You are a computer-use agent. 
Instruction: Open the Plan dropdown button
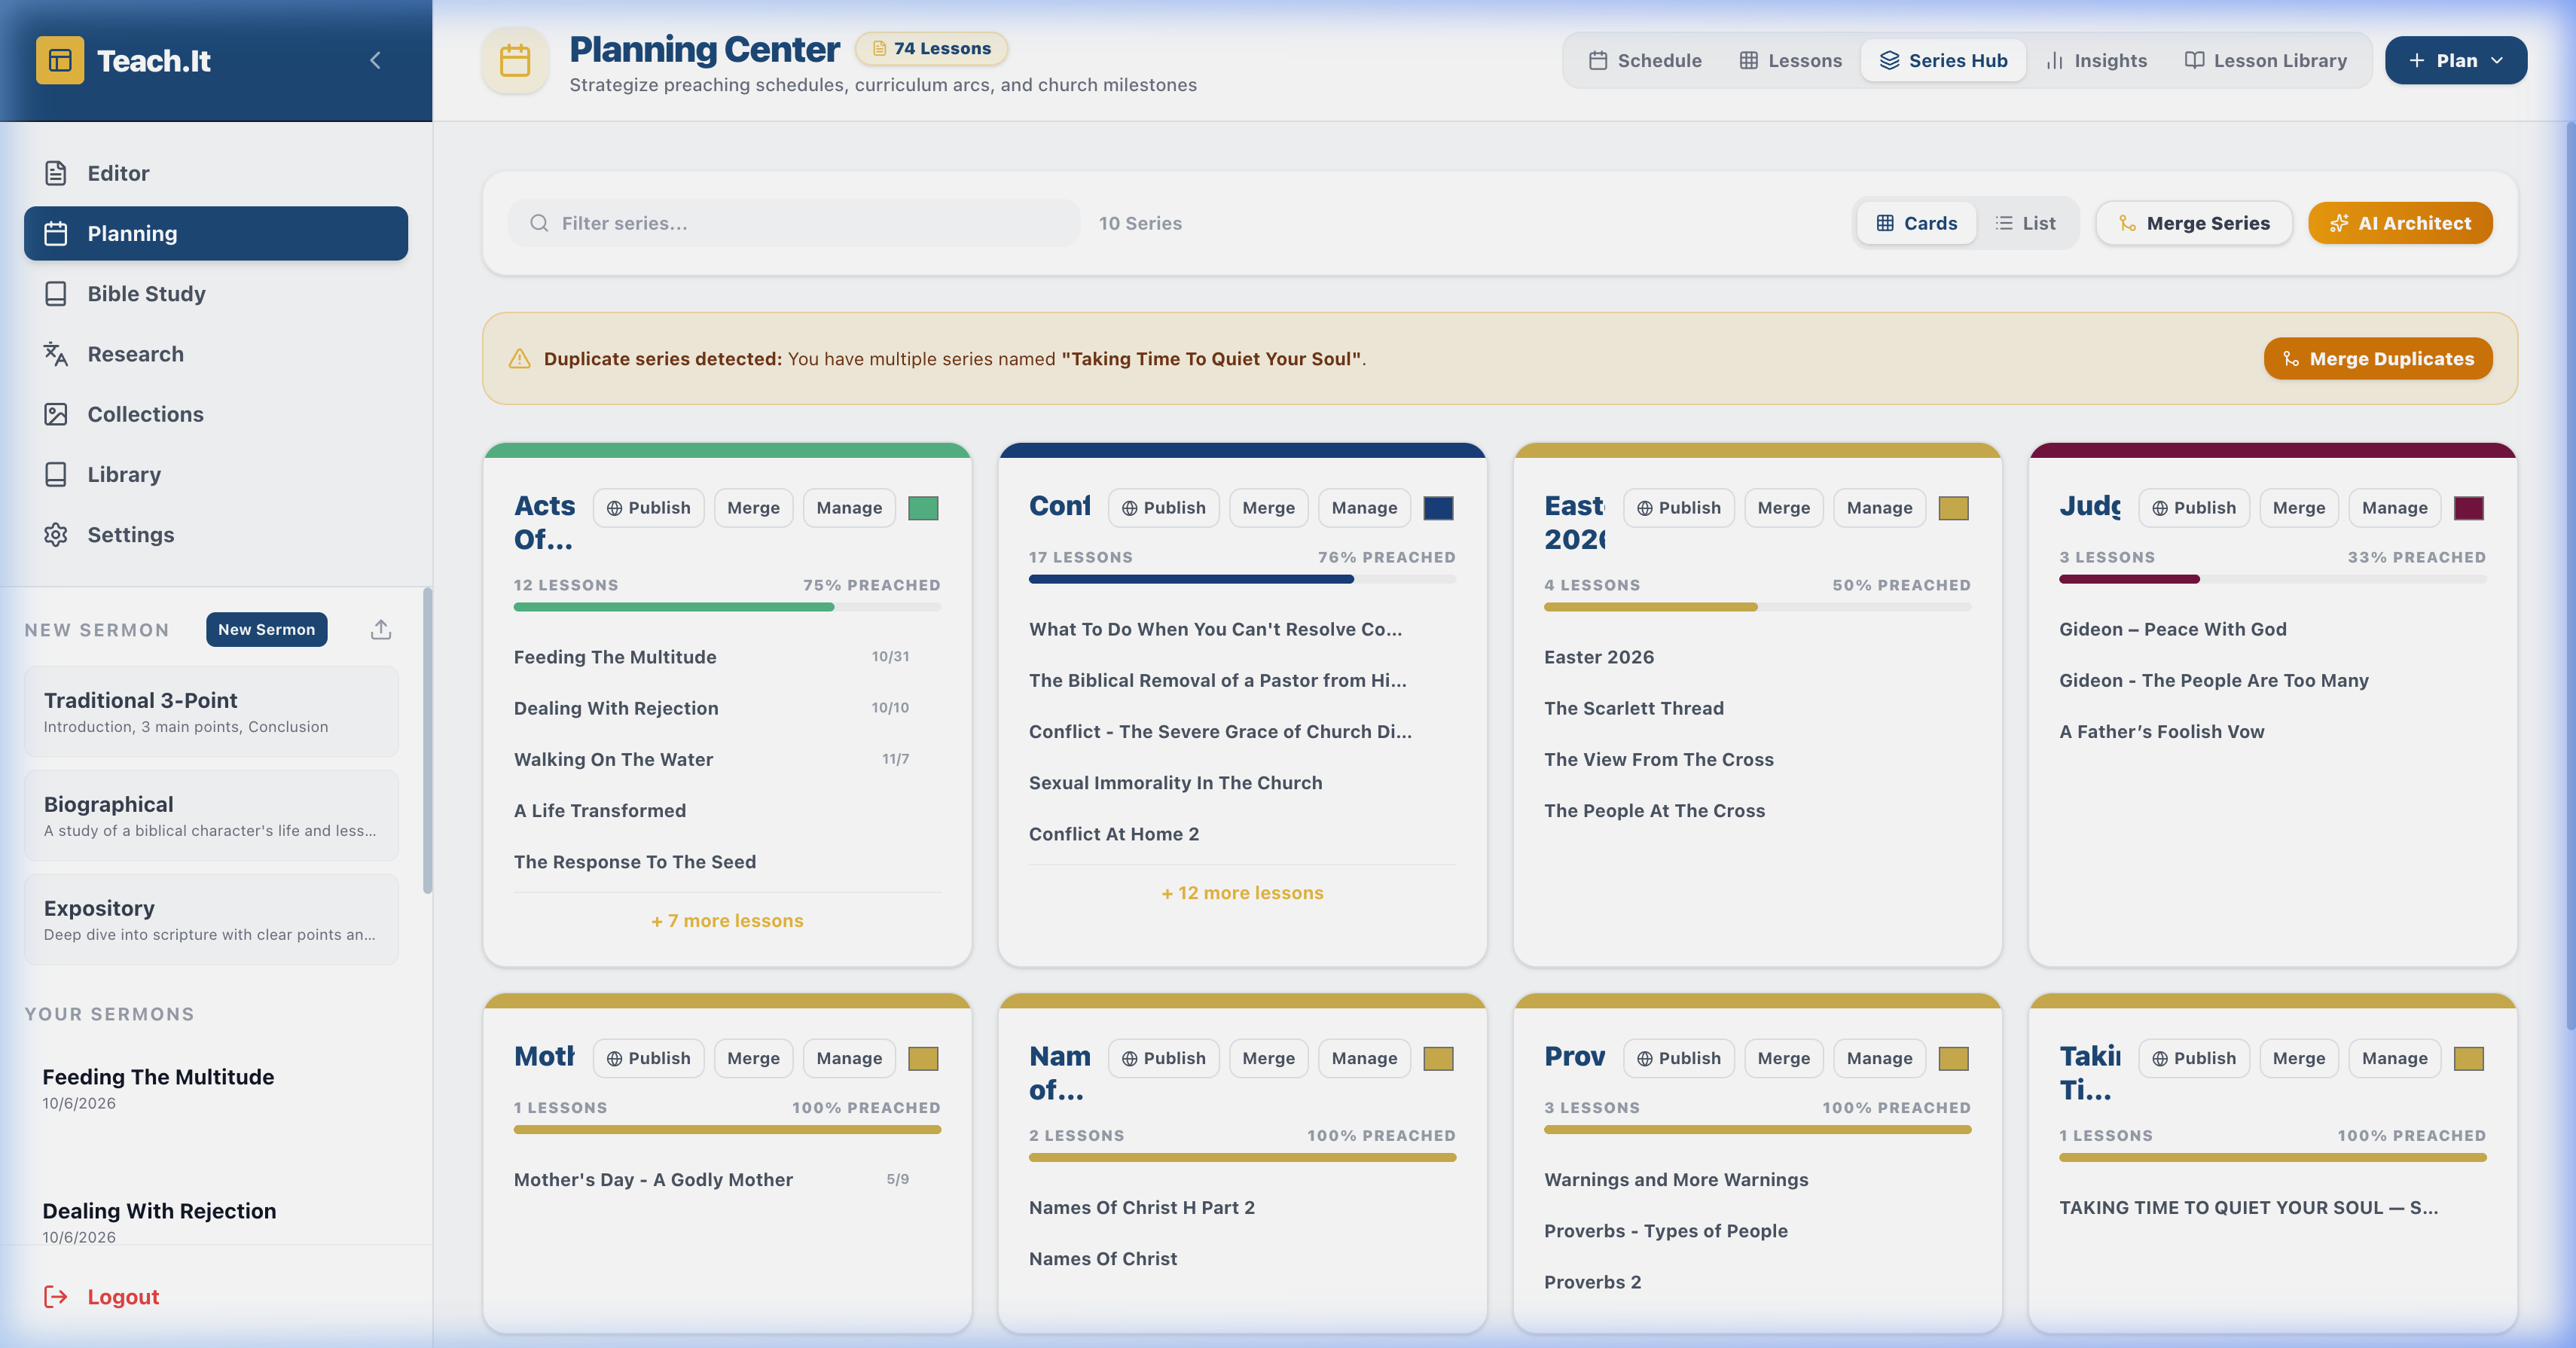coord(2456,60)
